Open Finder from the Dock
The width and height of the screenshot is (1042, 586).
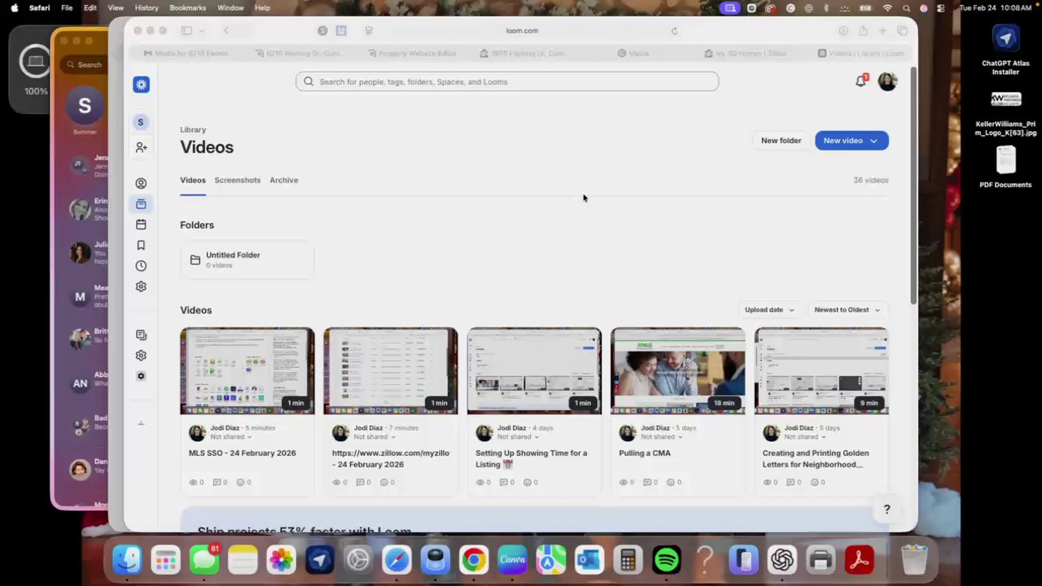coord(127,560)
